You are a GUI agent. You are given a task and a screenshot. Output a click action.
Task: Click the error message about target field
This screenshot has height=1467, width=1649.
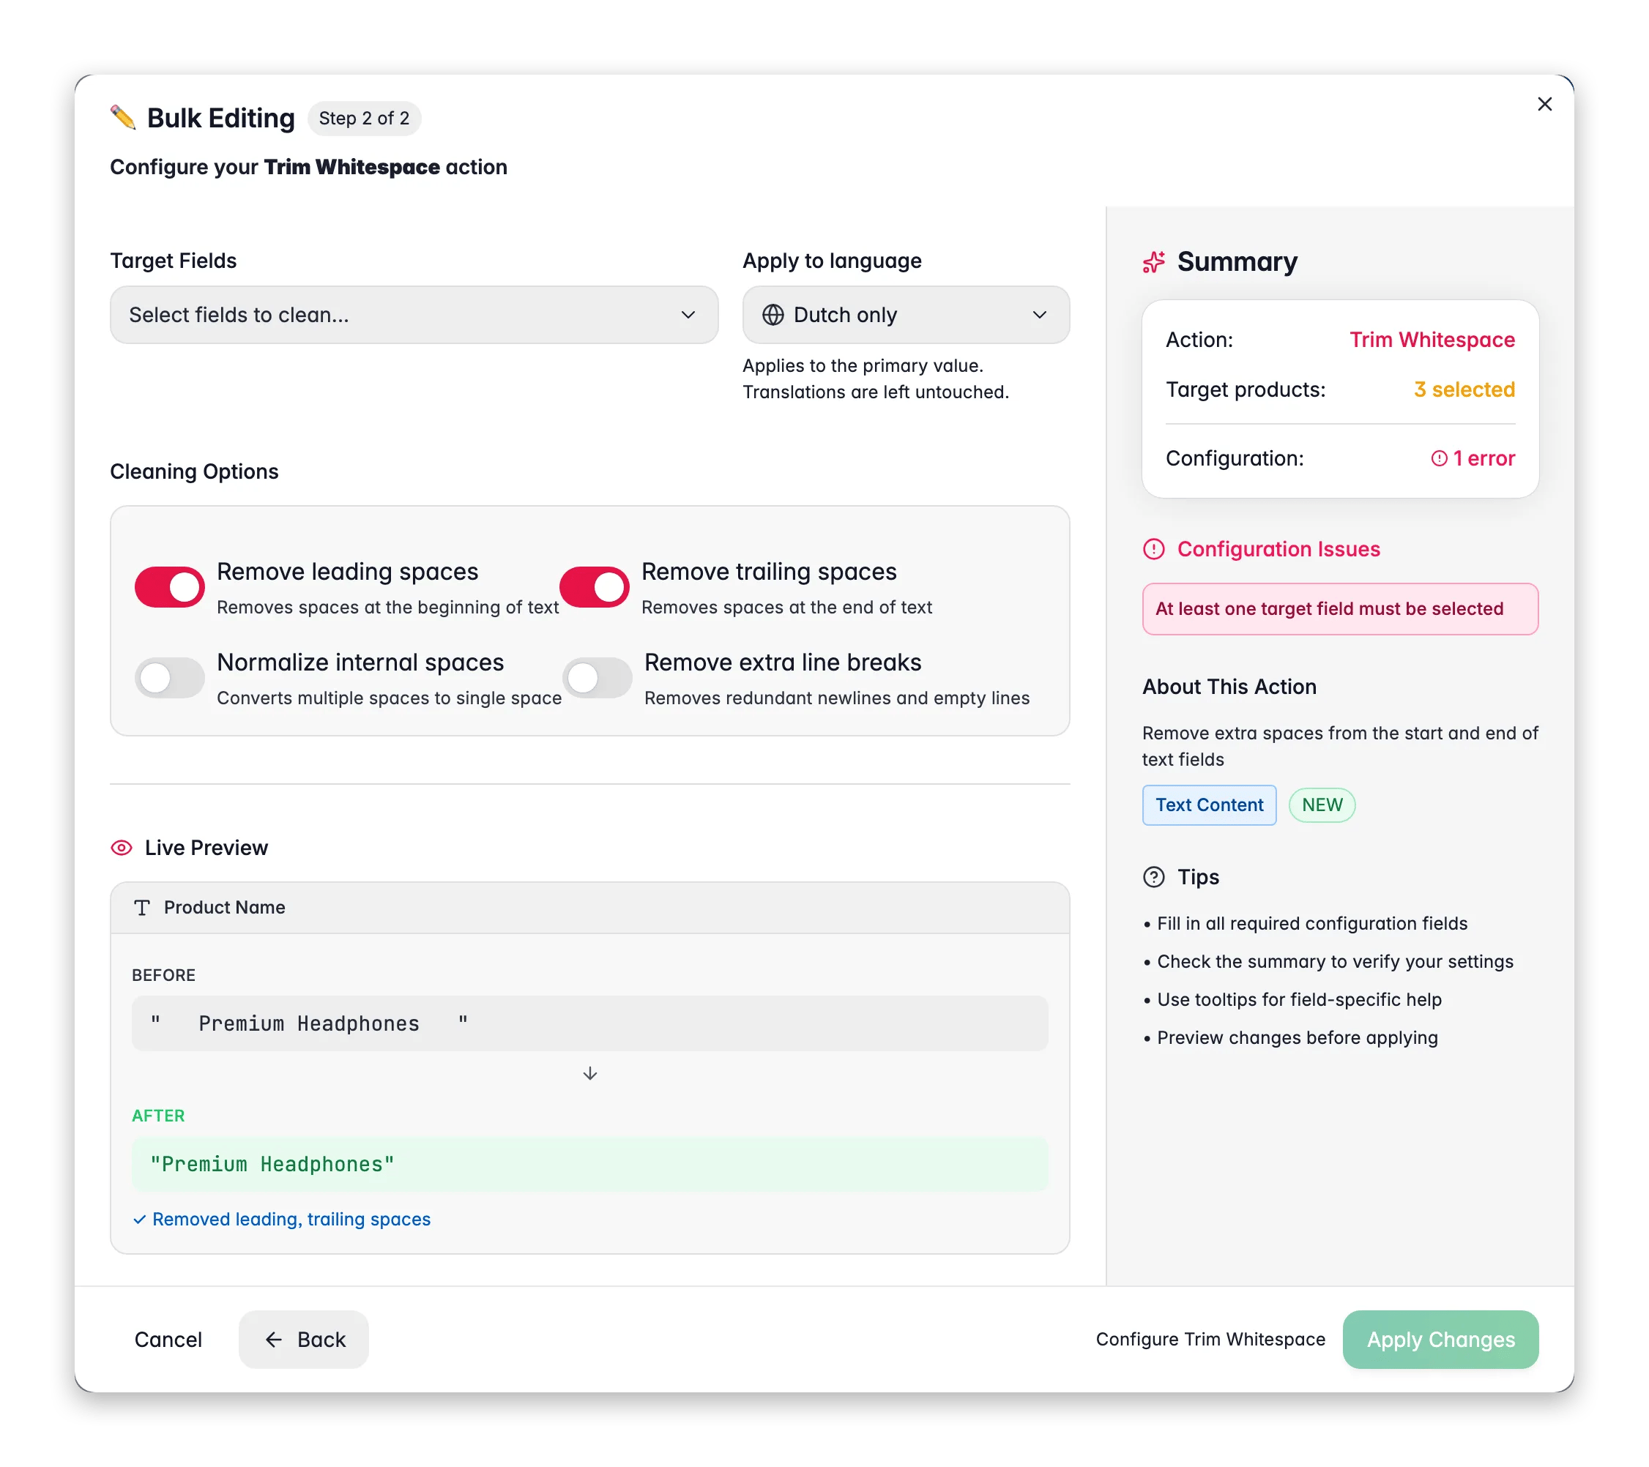click(1340, 609)
